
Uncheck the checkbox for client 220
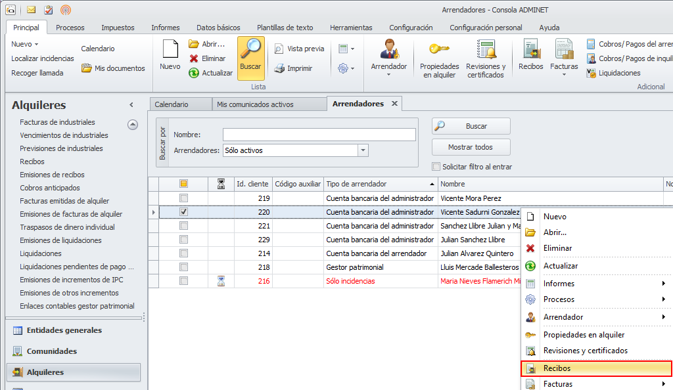pyautogui.click(x=184, y=212)
